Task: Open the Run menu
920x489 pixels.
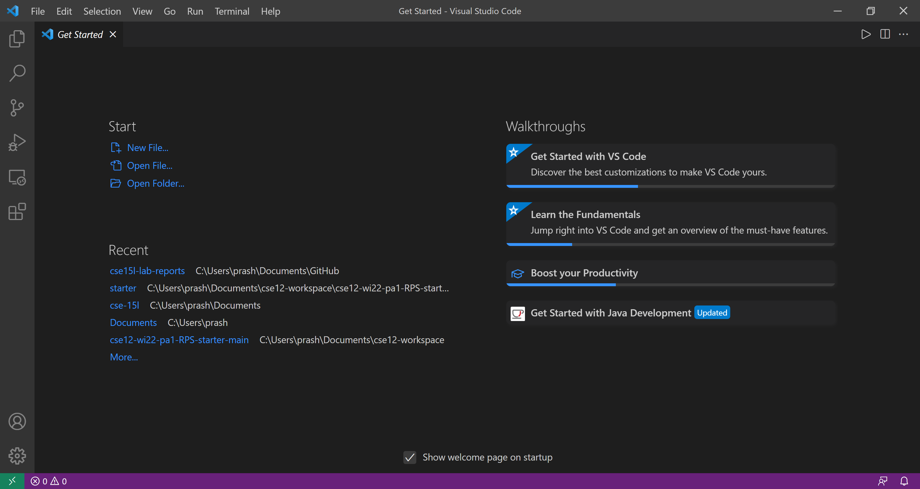Action: (x=195, y=11)
